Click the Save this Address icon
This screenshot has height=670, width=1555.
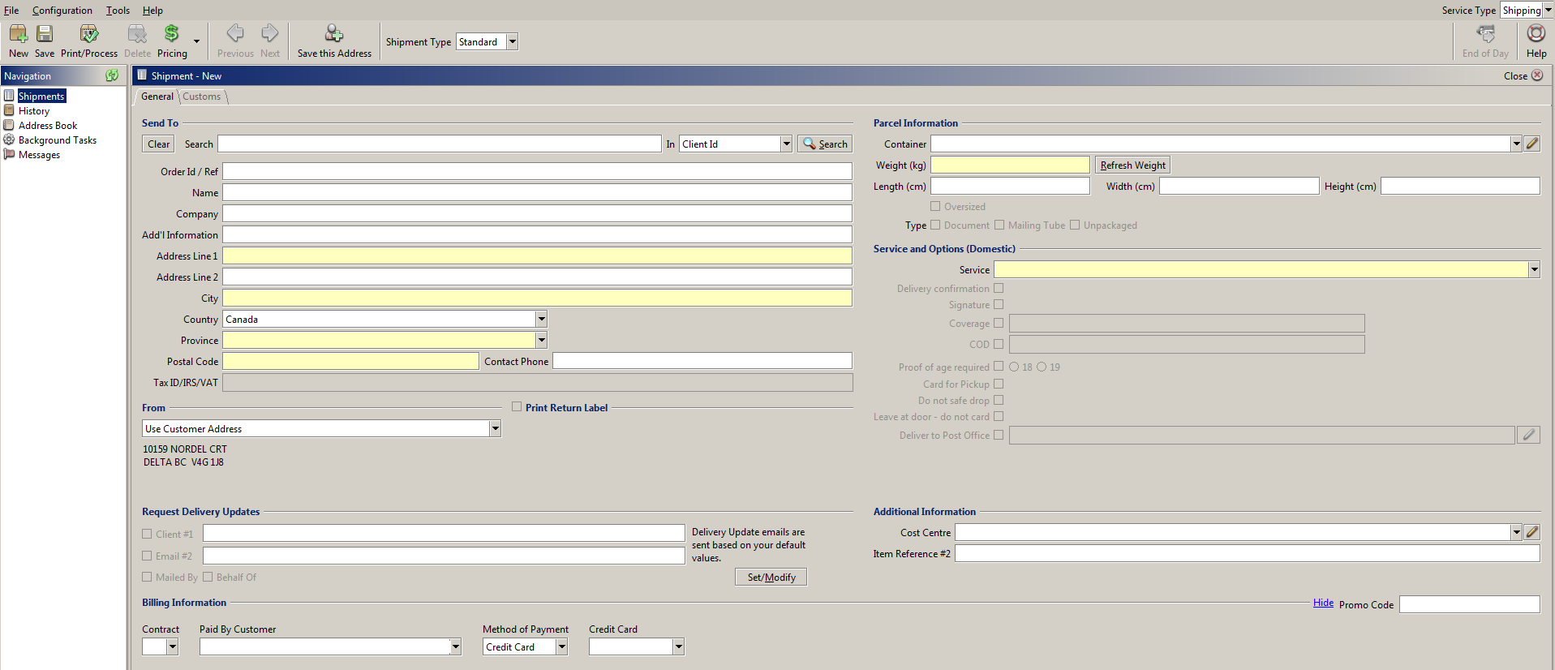coord(334,33)
